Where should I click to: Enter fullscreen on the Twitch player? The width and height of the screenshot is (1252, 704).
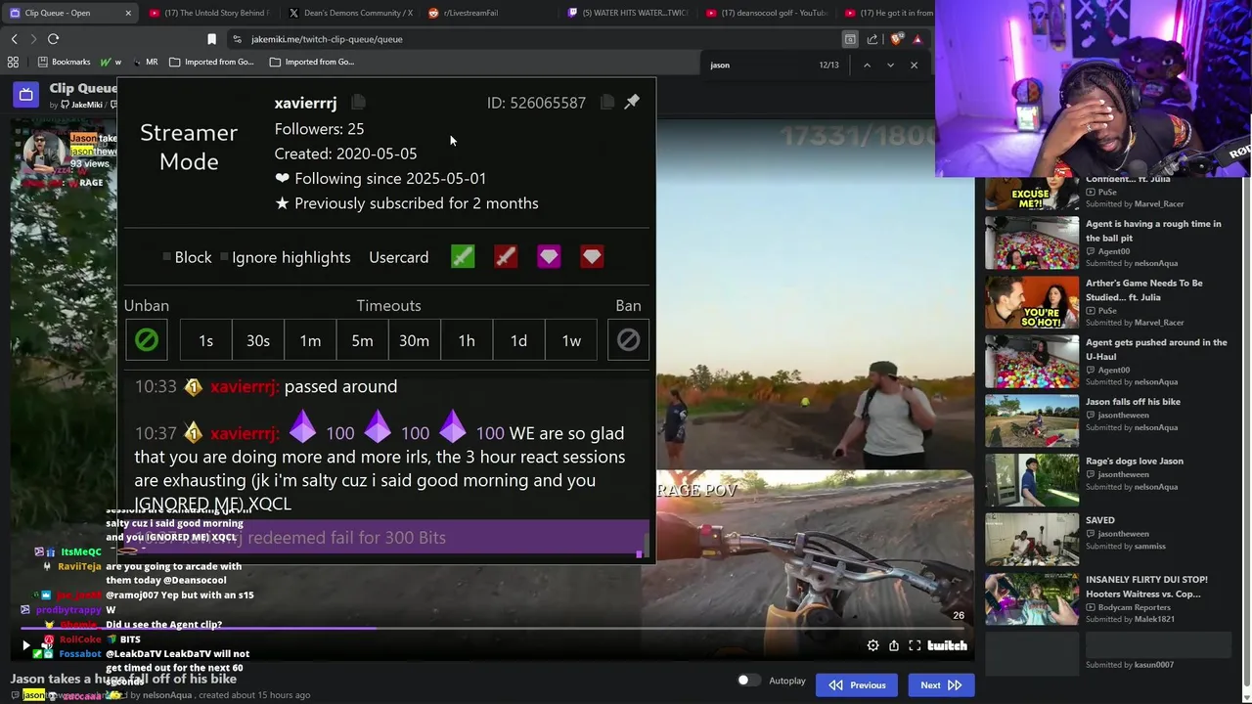[915, 645]
